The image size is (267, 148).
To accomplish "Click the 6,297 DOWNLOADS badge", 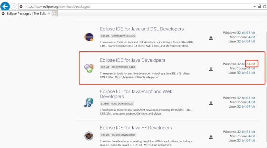I will point(122,103).
